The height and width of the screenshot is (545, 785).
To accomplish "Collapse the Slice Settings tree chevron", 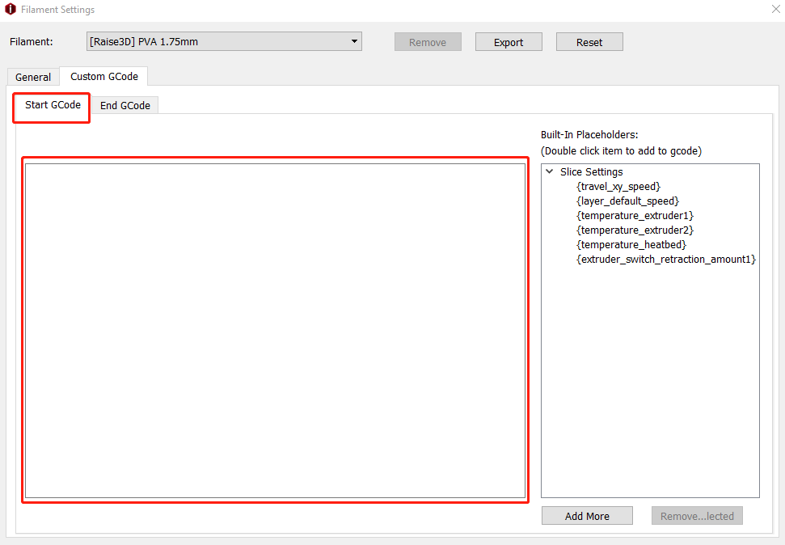I will coord(550,171).
